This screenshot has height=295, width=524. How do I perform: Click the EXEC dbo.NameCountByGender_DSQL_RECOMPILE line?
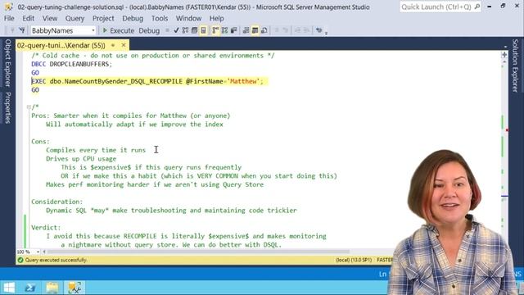click(147, 81)
